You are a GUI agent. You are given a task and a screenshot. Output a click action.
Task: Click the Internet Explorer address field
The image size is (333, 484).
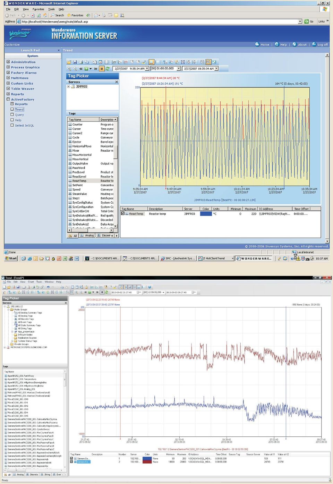point(159,22)
